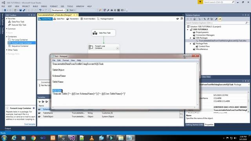Click the Sync with Active Document icon
The width and height of the screenshot is (251, 141).
click(205, 19)
